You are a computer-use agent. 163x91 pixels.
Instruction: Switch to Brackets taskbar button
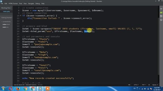point(40,89)
